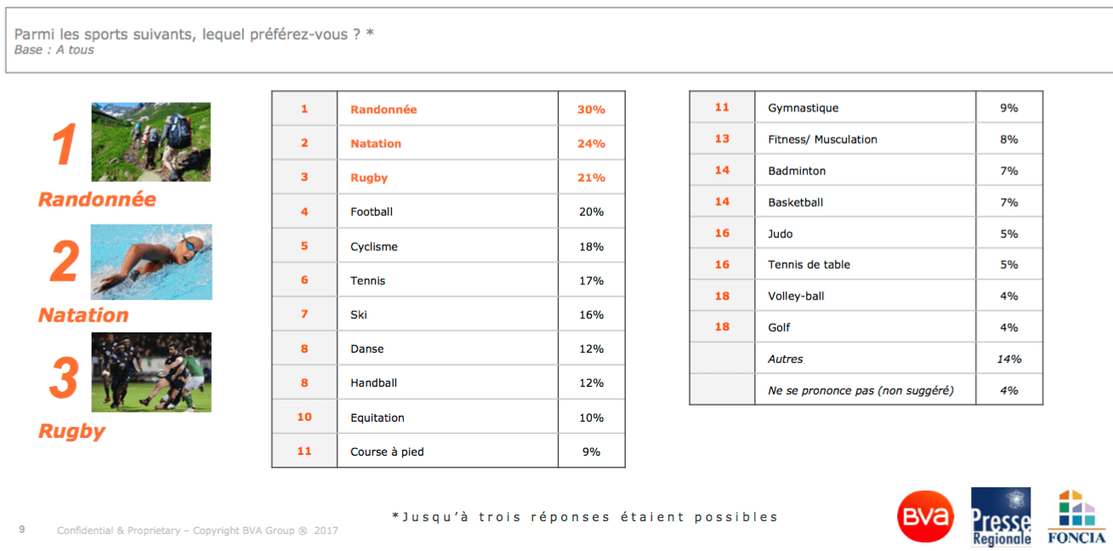Select the Football row in table
The image size is (1113, 551).
click(x=448, y=212)
